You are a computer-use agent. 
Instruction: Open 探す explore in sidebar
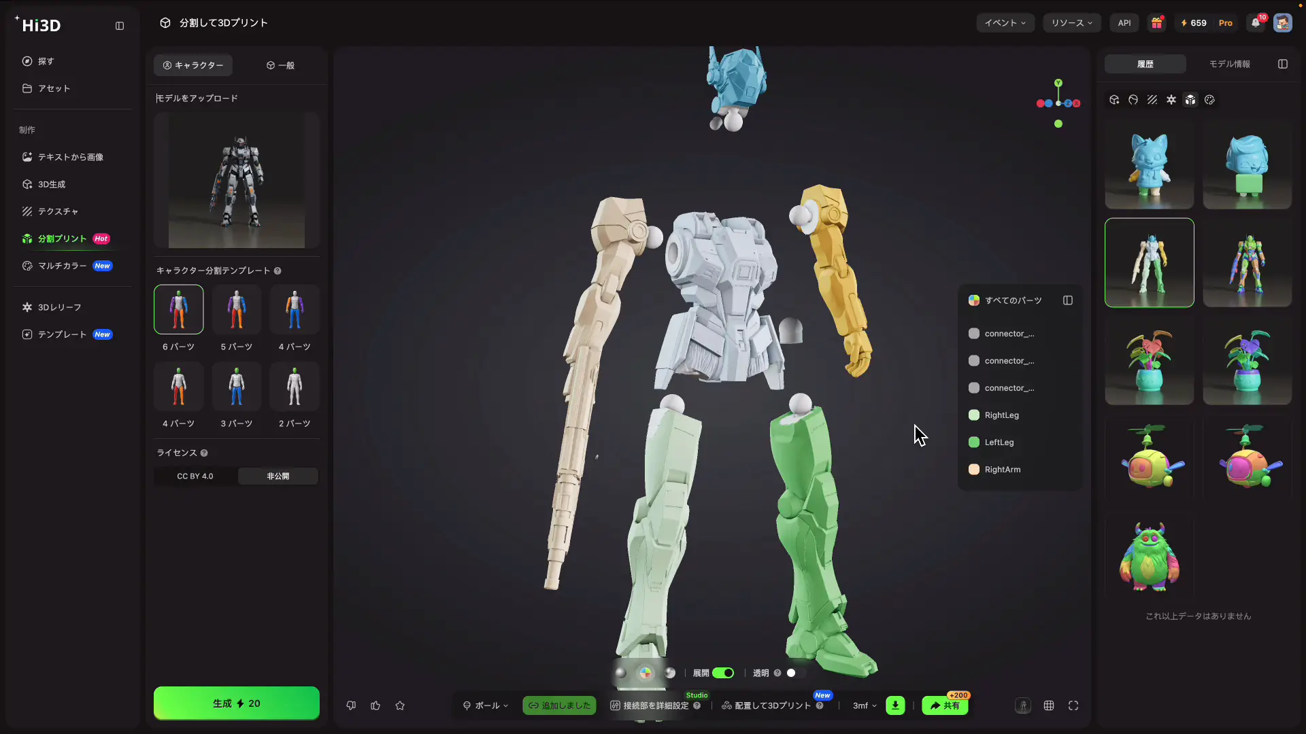(x=72, y=61)
